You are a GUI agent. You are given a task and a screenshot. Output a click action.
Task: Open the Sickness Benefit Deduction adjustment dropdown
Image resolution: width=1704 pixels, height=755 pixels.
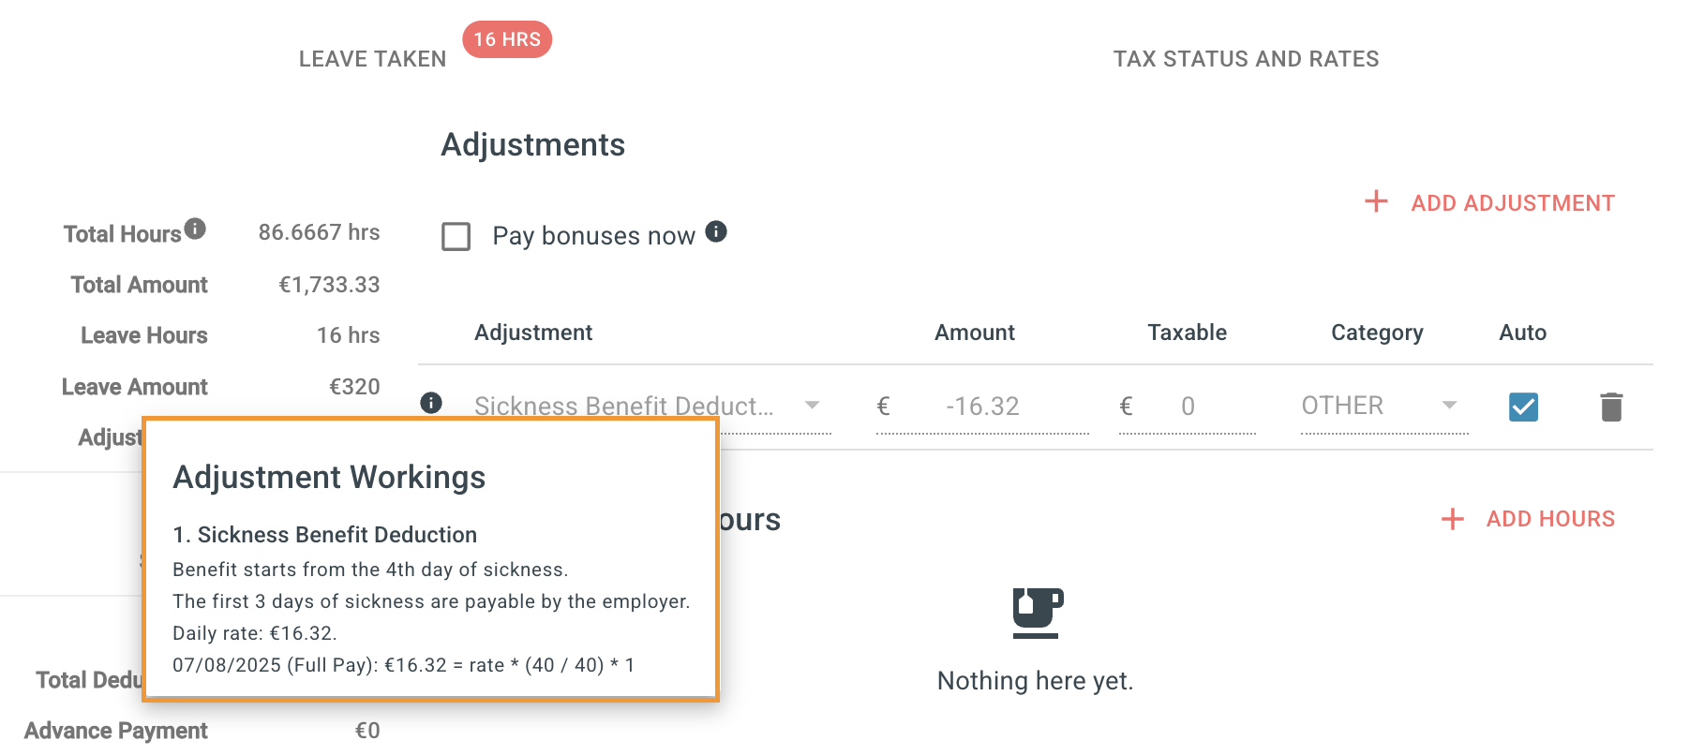812,406
